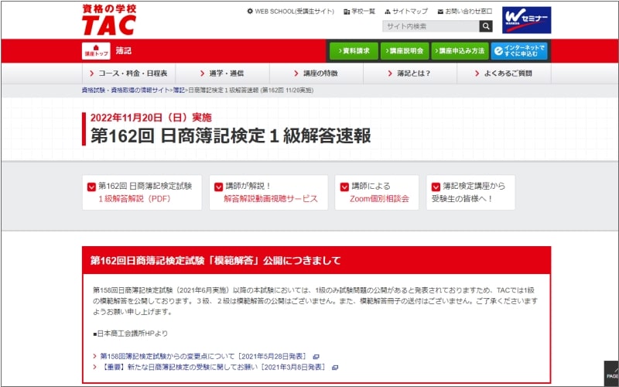Open the コース・料金・日程表 menu
619x387 pixels.
point(128,74)
